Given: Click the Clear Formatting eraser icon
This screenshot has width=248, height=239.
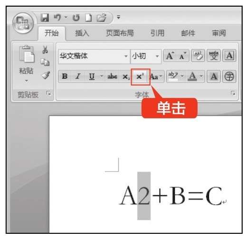Looking at the screenshot, I should tap(198, 56).
